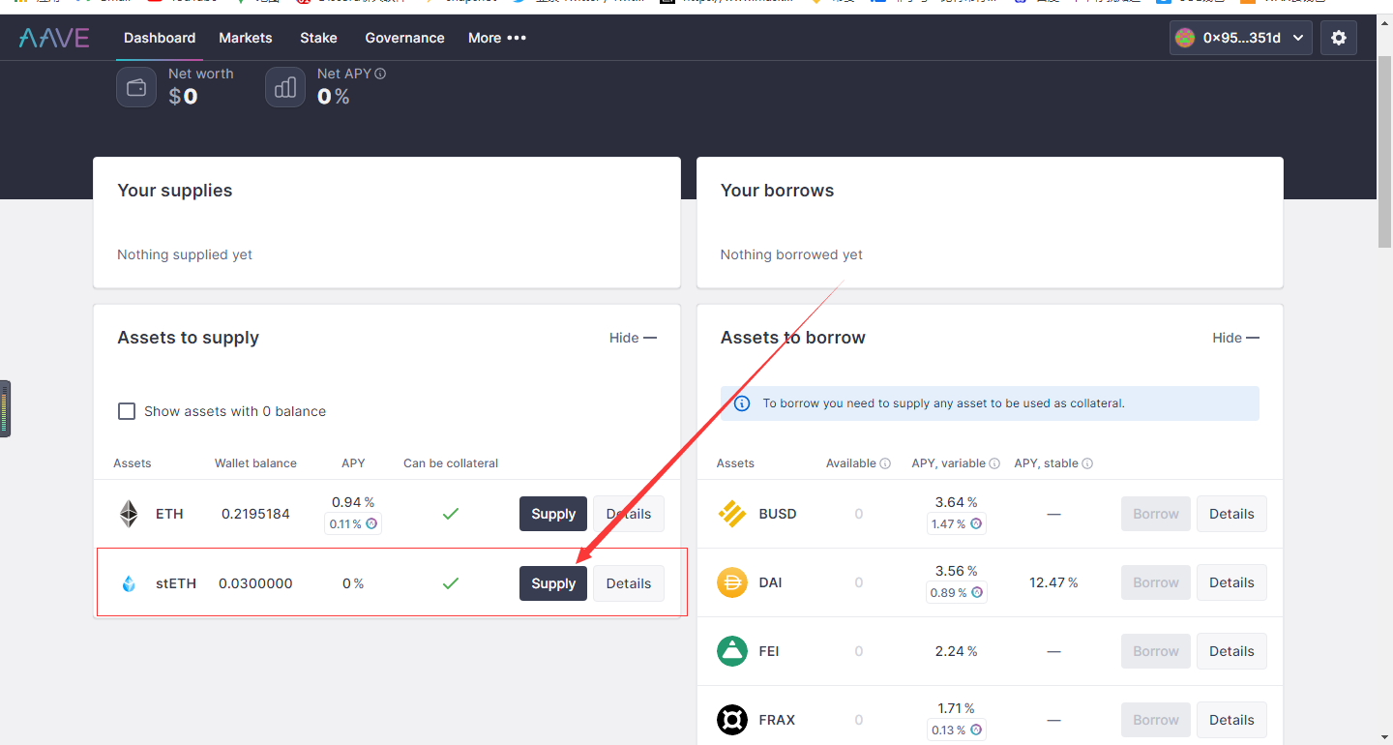Click the APY, stable info icon
1393x745 pixels.
[x=1087, y=463]
